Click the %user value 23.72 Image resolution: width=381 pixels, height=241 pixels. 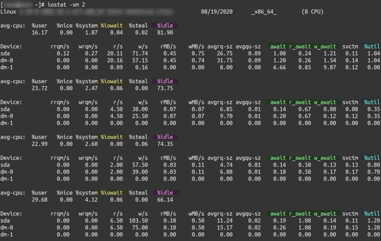40,88
